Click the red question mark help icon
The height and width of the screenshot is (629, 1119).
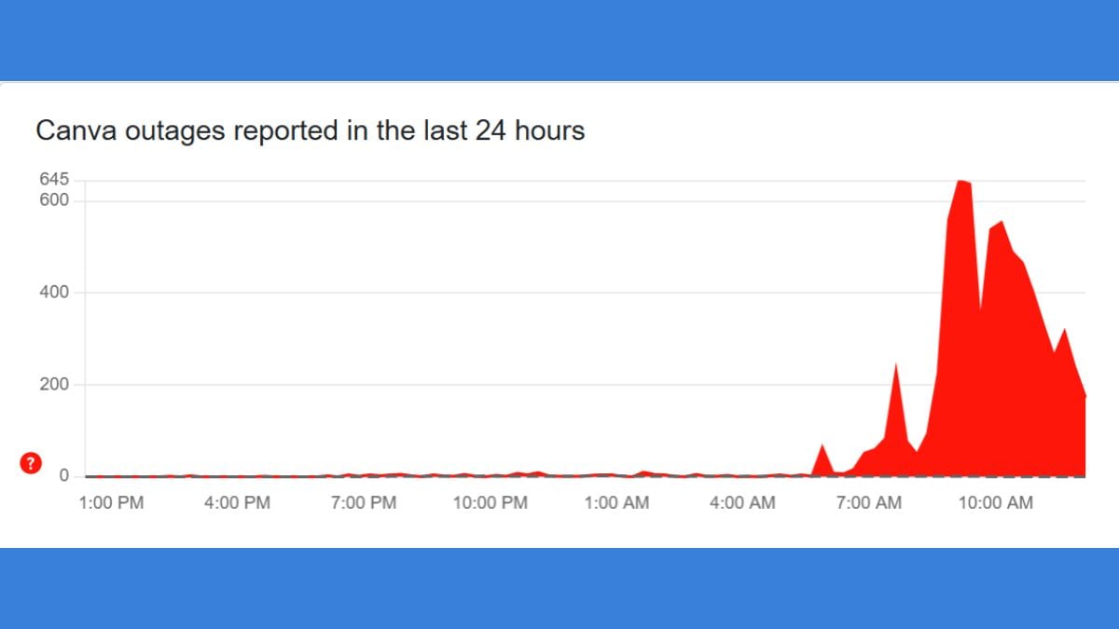(x=31, y=463)
